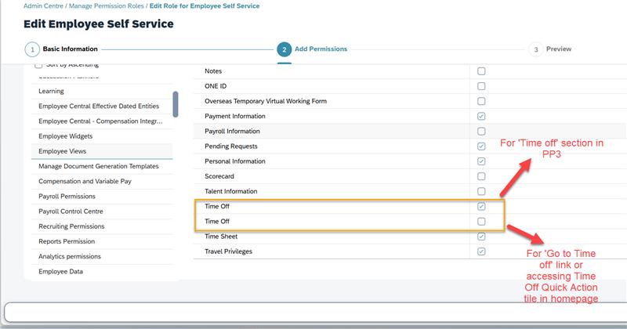
Task: Click the Talent Information label
Action: 230,191
